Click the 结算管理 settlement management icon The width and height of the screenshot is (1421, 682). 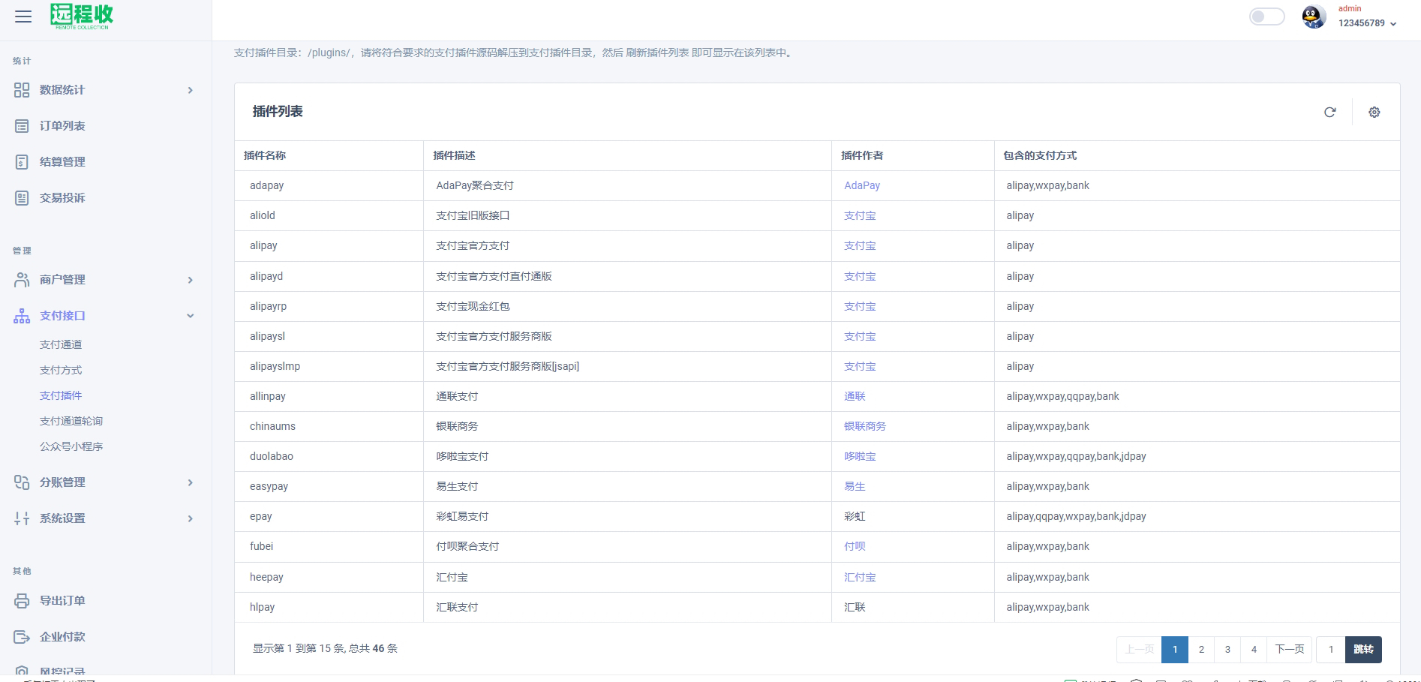(x=21, y=161)
